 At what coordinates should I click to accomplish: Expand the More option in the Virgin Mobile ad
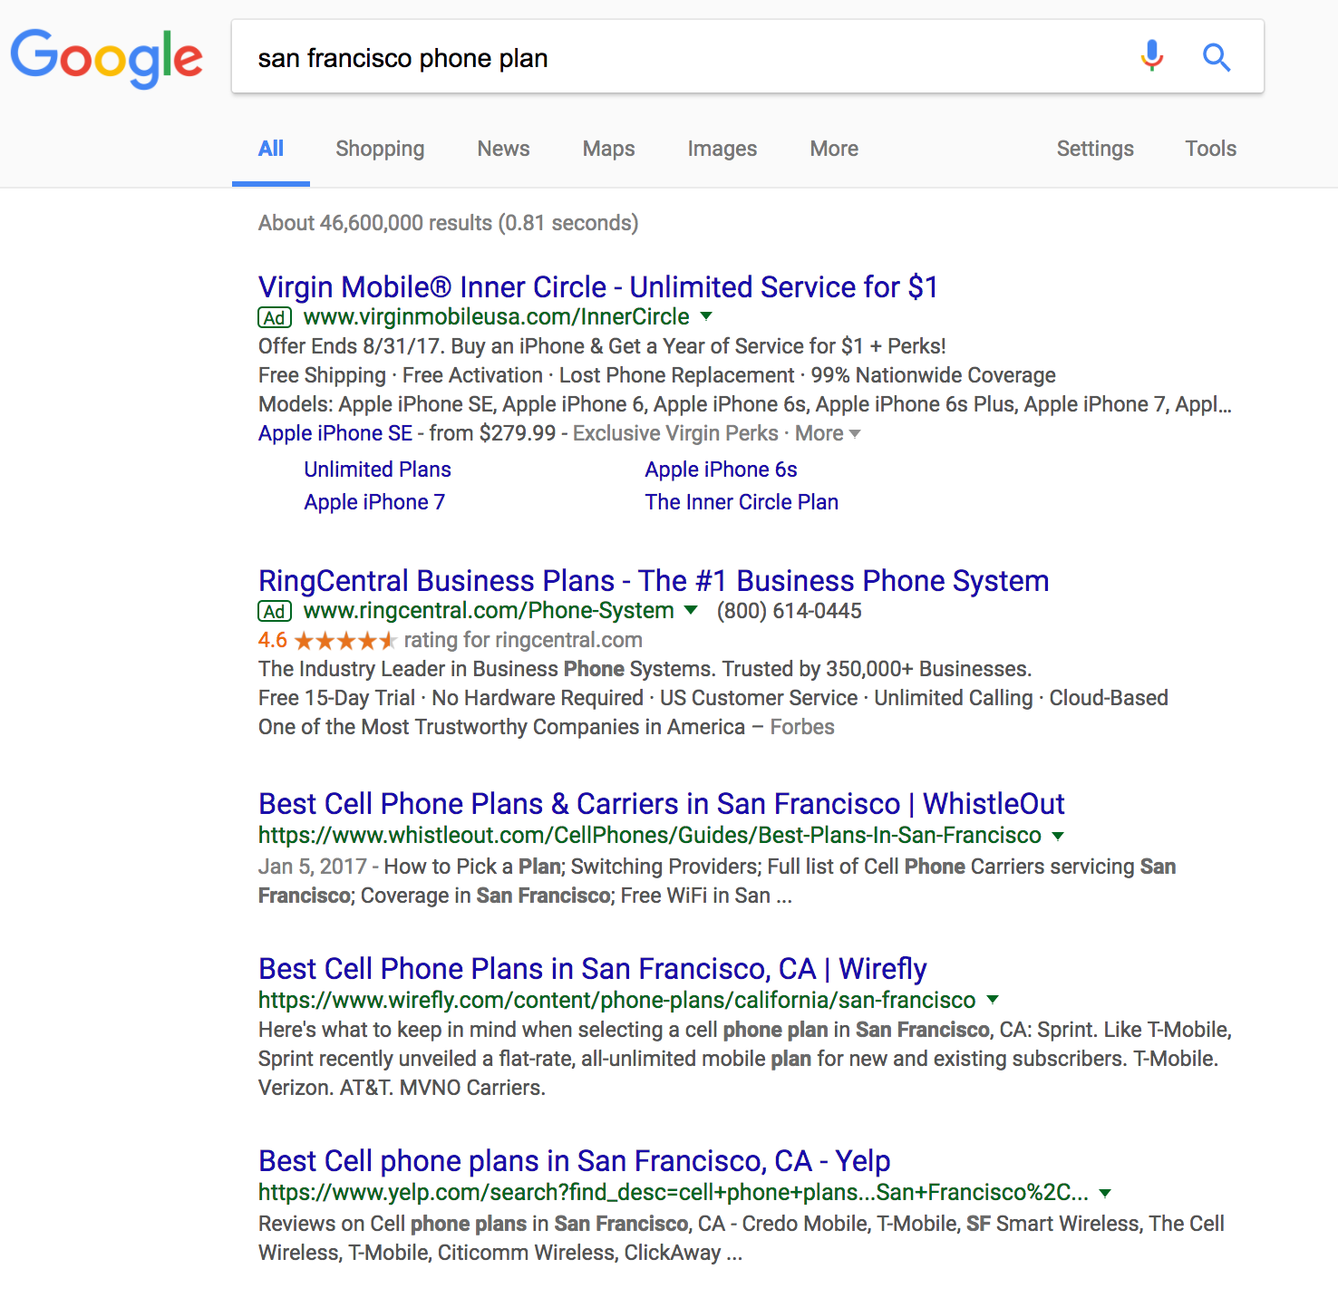827,434
